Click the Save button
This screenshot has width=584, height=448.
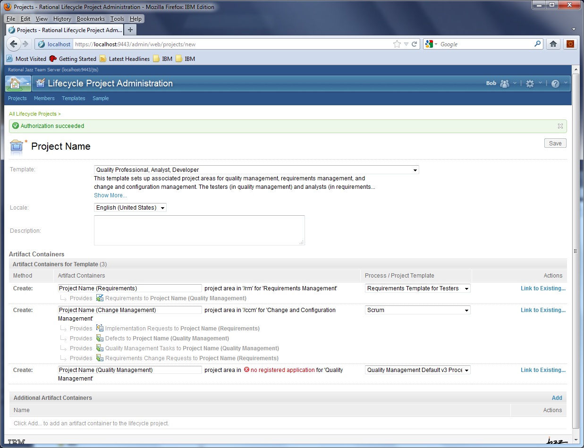[x=555, y=144]
